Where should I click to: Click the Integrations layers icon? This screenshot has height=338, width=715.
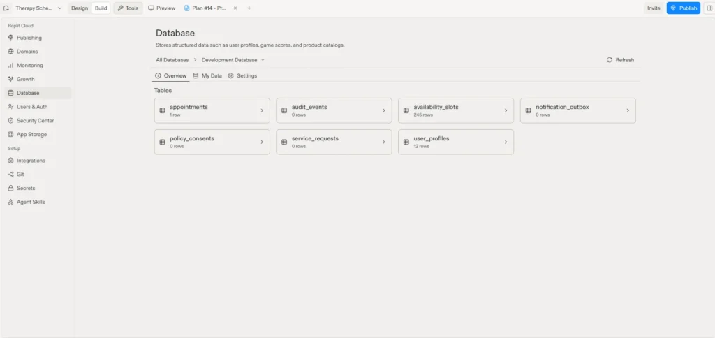tap(11, 161)
